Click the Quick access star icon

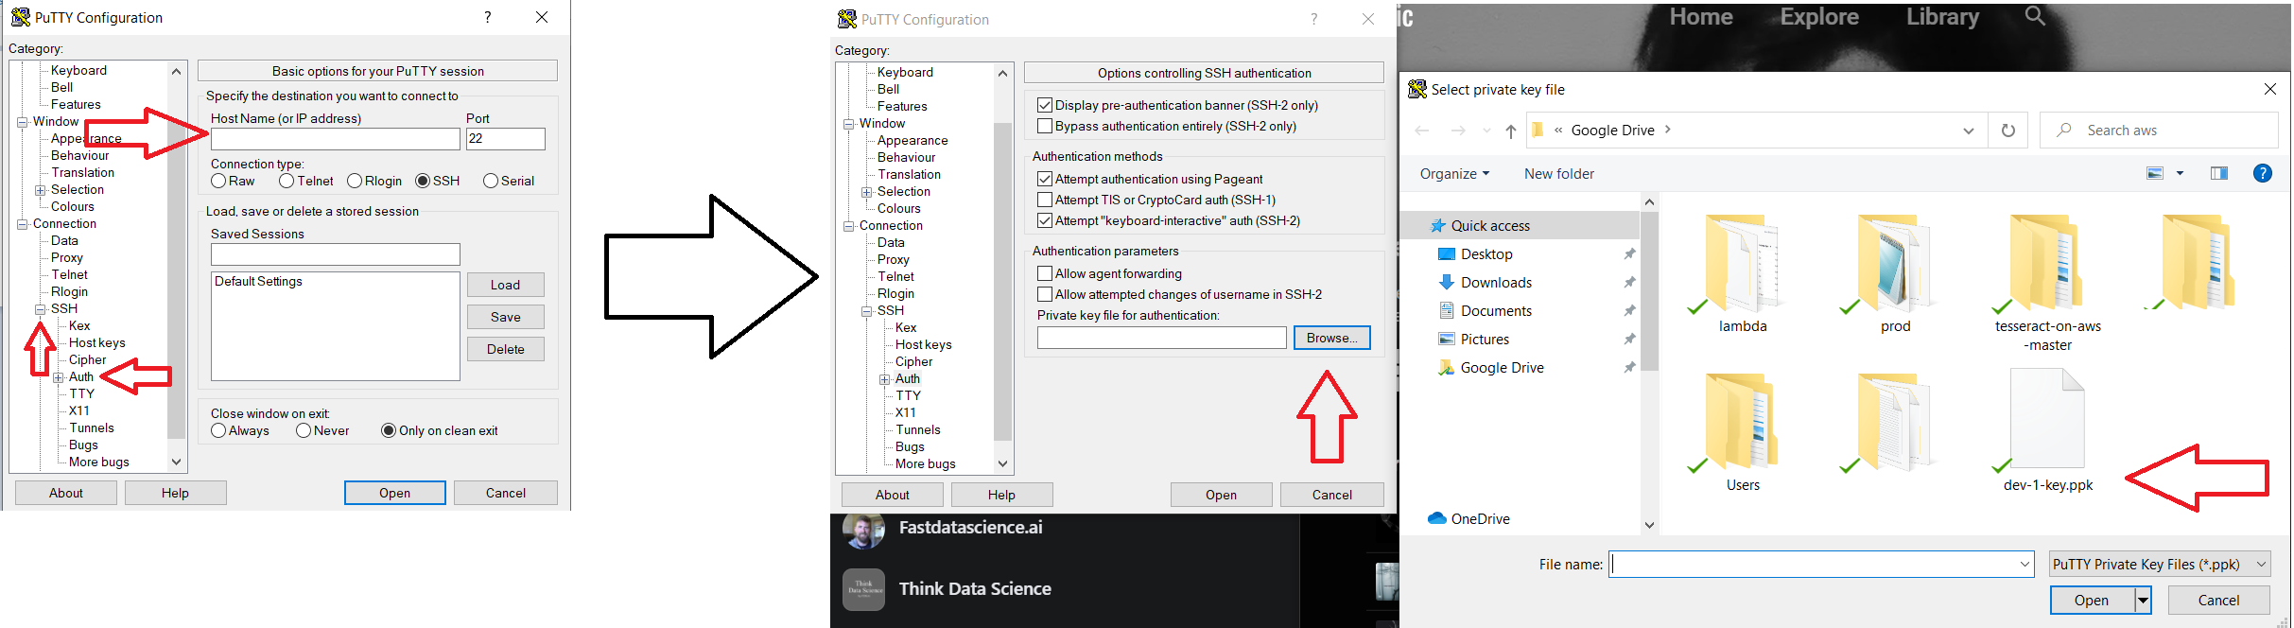[x=1437, y=225]
